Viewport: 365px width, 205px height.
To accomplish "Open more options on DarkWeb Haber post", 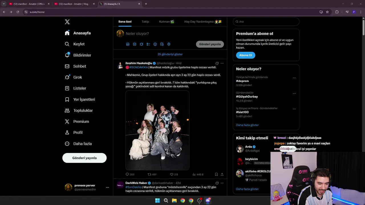I will [x=222, y=183].
